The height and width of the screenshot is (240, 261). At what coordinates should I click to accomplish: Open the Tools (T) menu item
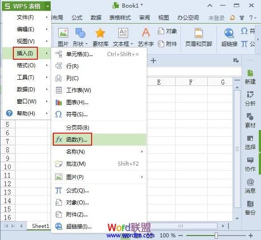26,77
